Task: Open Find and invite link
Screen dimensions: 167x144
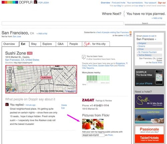Action: [x=119, y=3]
